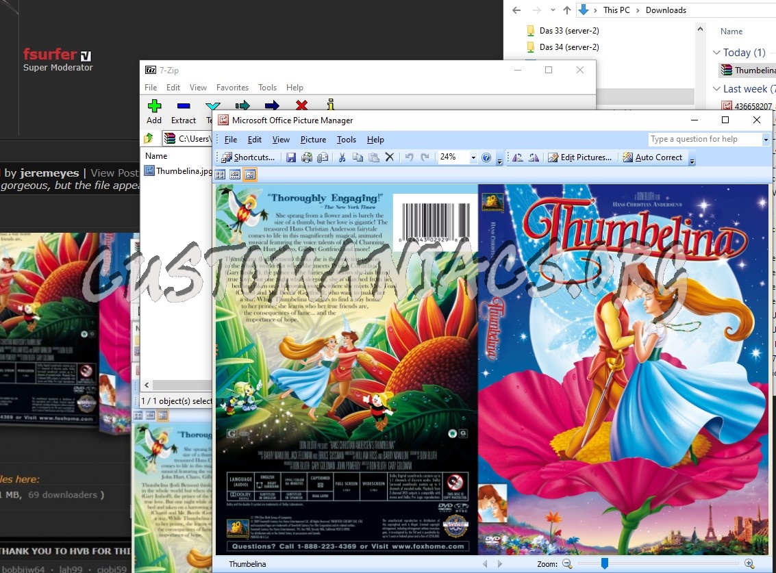Click the 7-Zip Info icon
This screenshot has height=573, width=776.
click(x=331, y=105)
